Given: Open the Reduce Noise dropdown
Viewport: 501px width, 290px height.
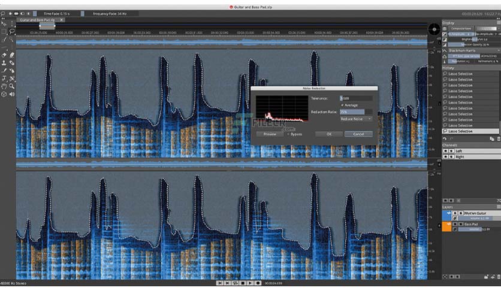Looking at the screenshot, I should click(356, 119).
